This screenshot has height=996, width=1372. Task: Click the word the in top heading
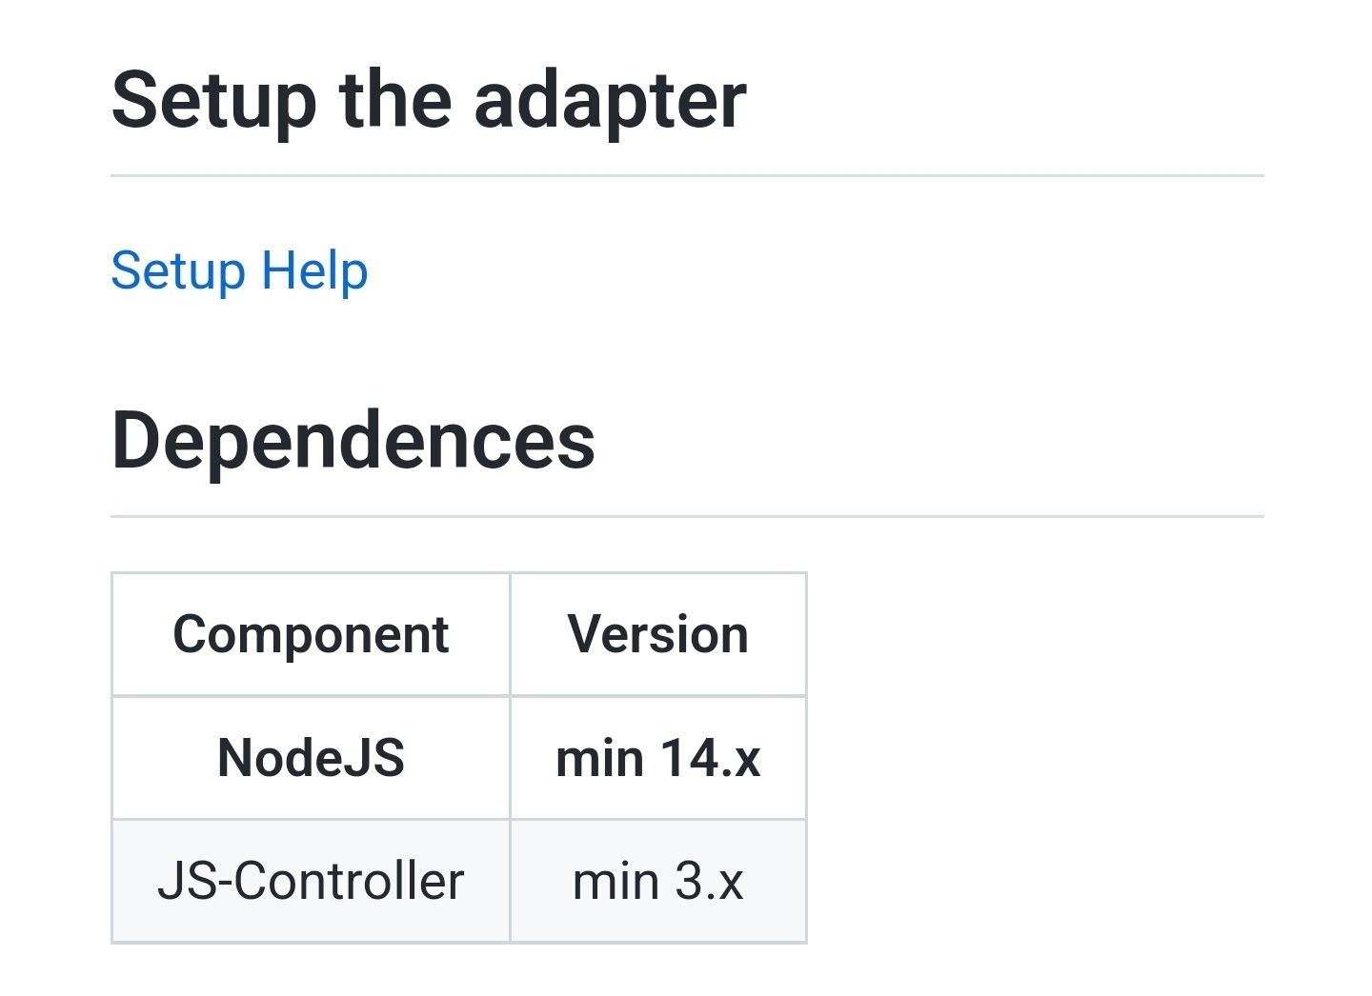pos(395,100)
